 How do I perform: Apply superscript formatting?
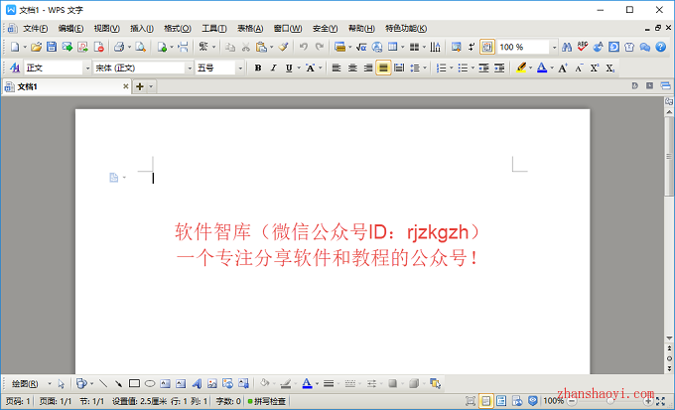click(x=595, y=68)
